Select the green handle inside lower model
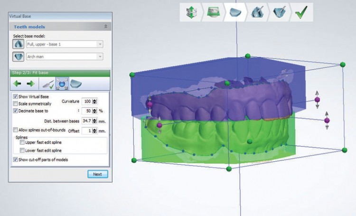This screenshot has width=356, height=216. [250, 141]
